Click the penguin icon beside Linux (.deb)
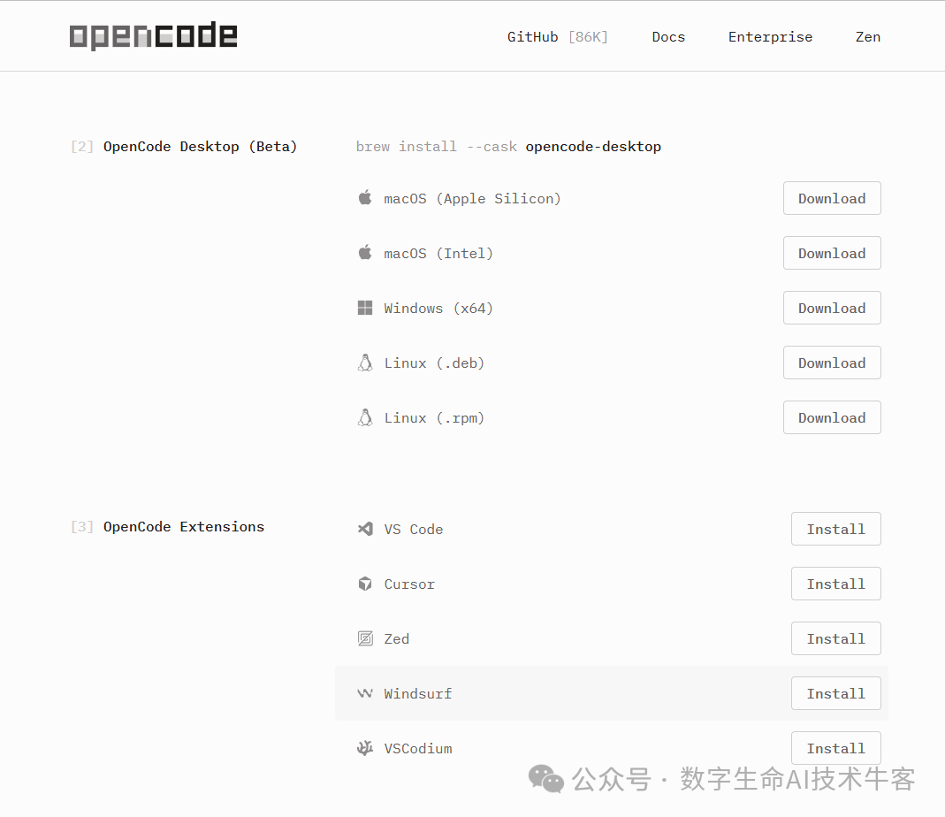This screenshot has width=945, height=817. [365, 363]
